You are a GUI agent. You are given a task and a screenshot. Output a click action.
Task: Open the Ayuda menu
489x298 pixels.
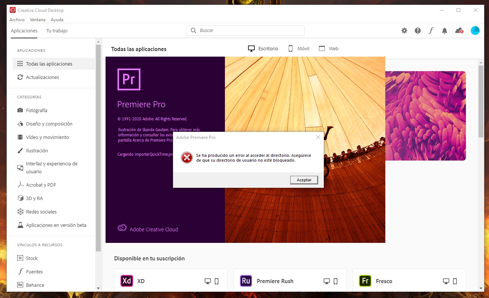point(57,20)
